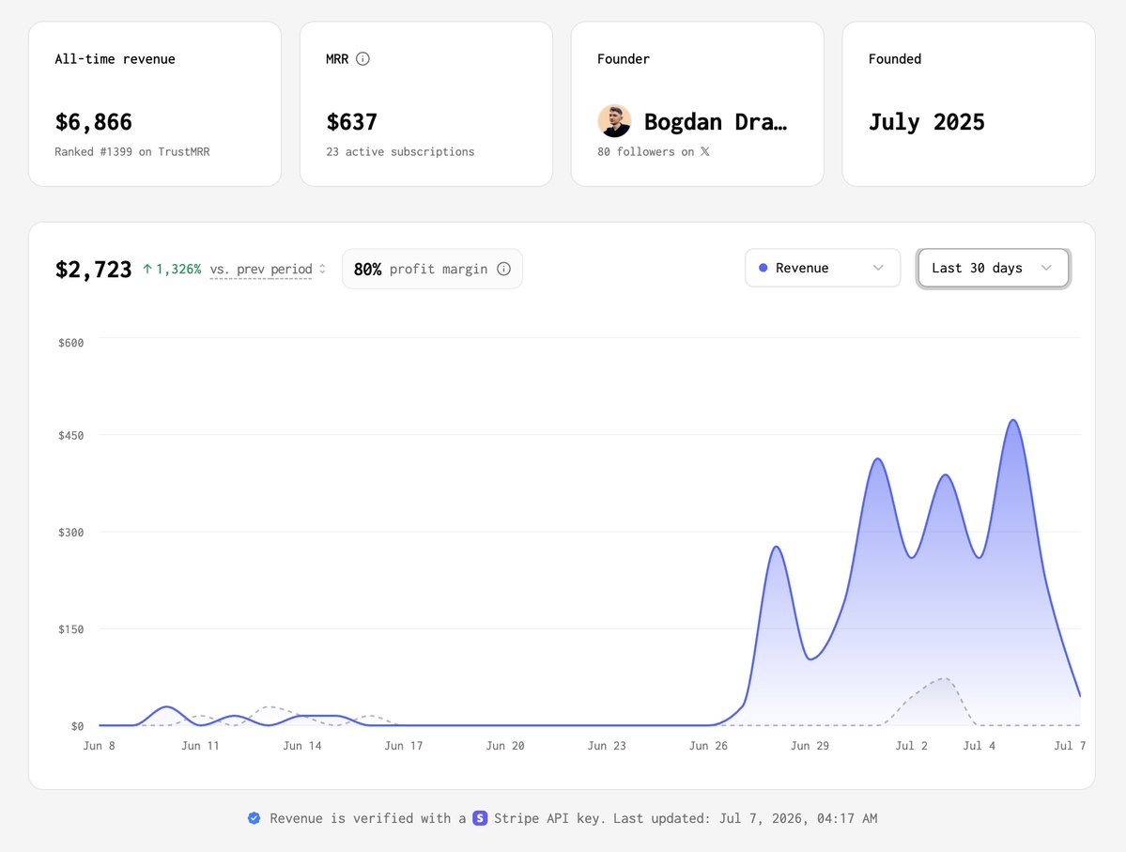Click 23 active subscriptions text
This screenshot has height=852, width=1126.
(x=400, y=151)
